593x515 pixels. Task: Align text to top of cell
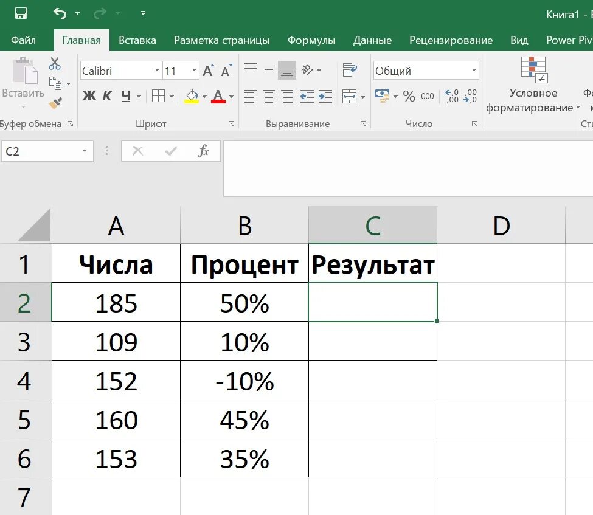click(251, 67)
